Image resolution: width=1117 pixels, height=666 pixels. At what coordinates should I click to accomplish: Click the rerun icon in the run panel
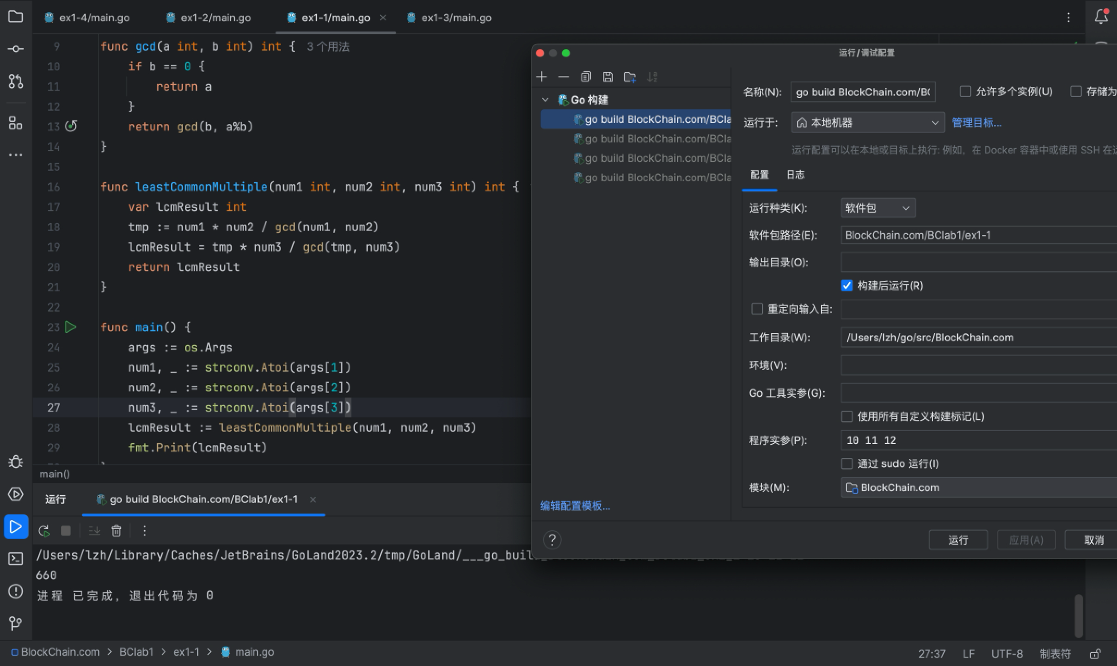(x=44, y=531)
